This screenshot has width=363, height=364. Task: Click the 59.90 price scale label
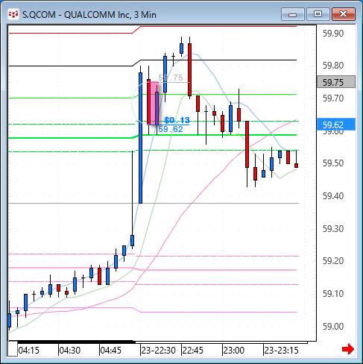[333, 34]
